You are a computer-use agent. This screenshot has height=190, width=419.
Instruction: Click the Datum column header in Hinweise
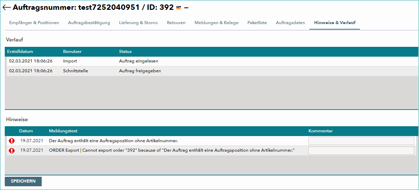pos(26,131)
